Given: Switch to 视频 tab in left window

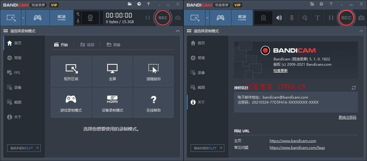Looking at the screenshot, I should click(x=87, y=45).
